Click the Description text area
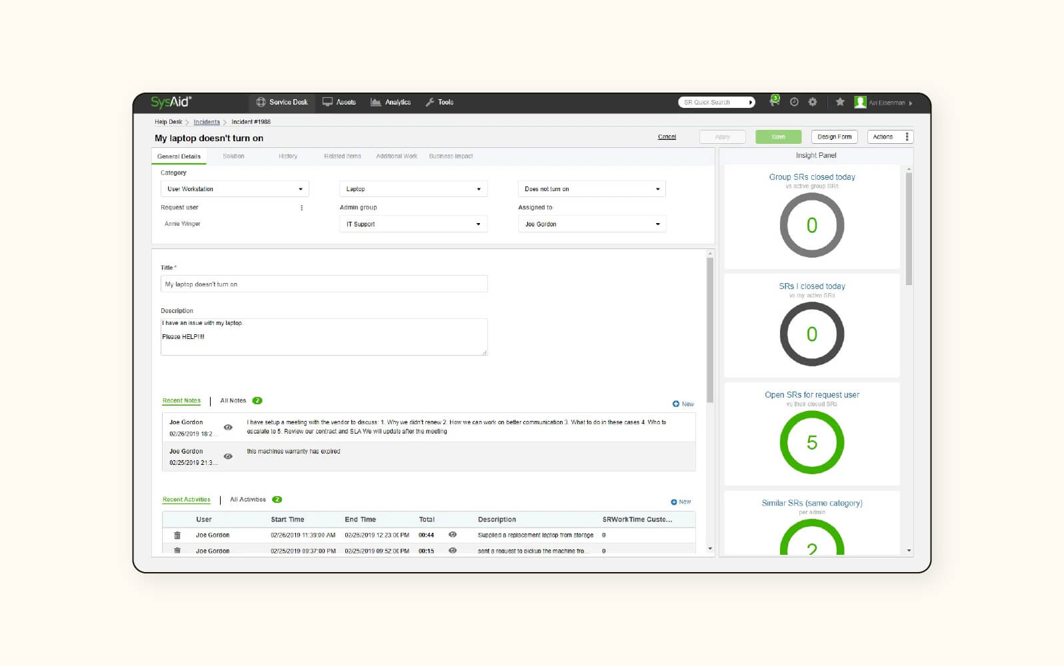This screenshot has width=1064, height=666. 324,337
